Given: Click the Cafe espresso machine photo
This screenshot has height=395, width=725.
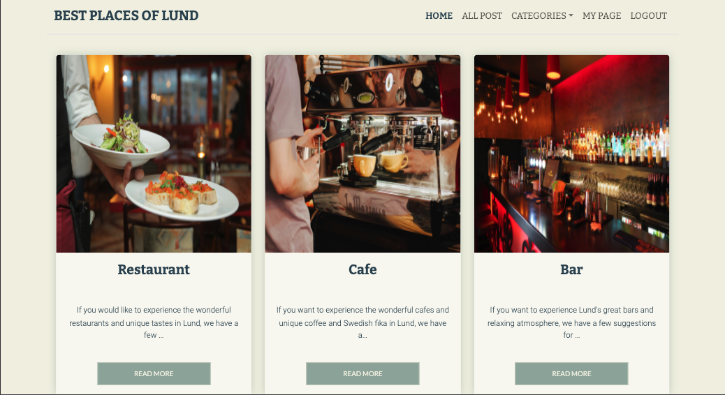Looking at the screenshot, I should pos(362,154).
